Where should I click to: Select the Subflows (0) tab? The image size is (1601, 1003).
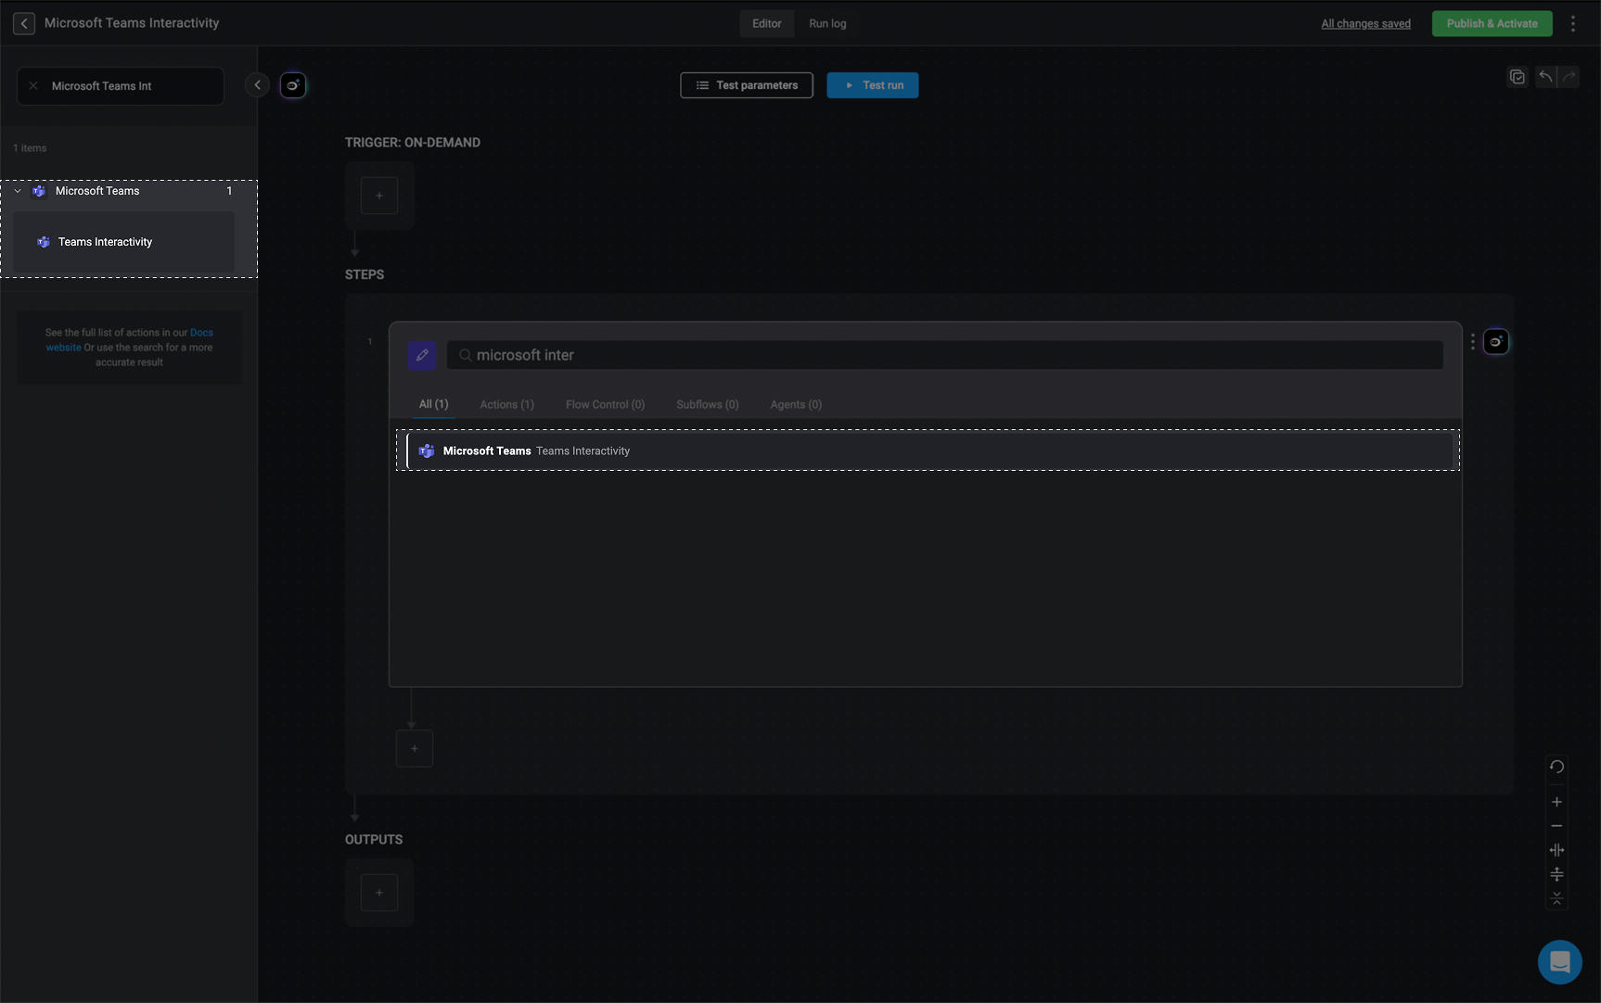pyautogui.click(x=707, y=405)
